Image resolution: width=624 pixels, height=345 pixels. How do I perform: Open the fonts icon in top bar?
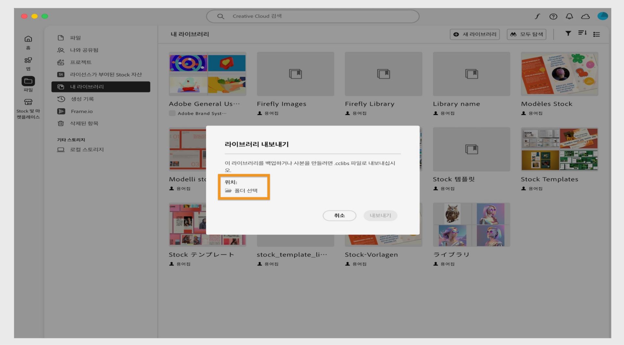tap(537, 16)
